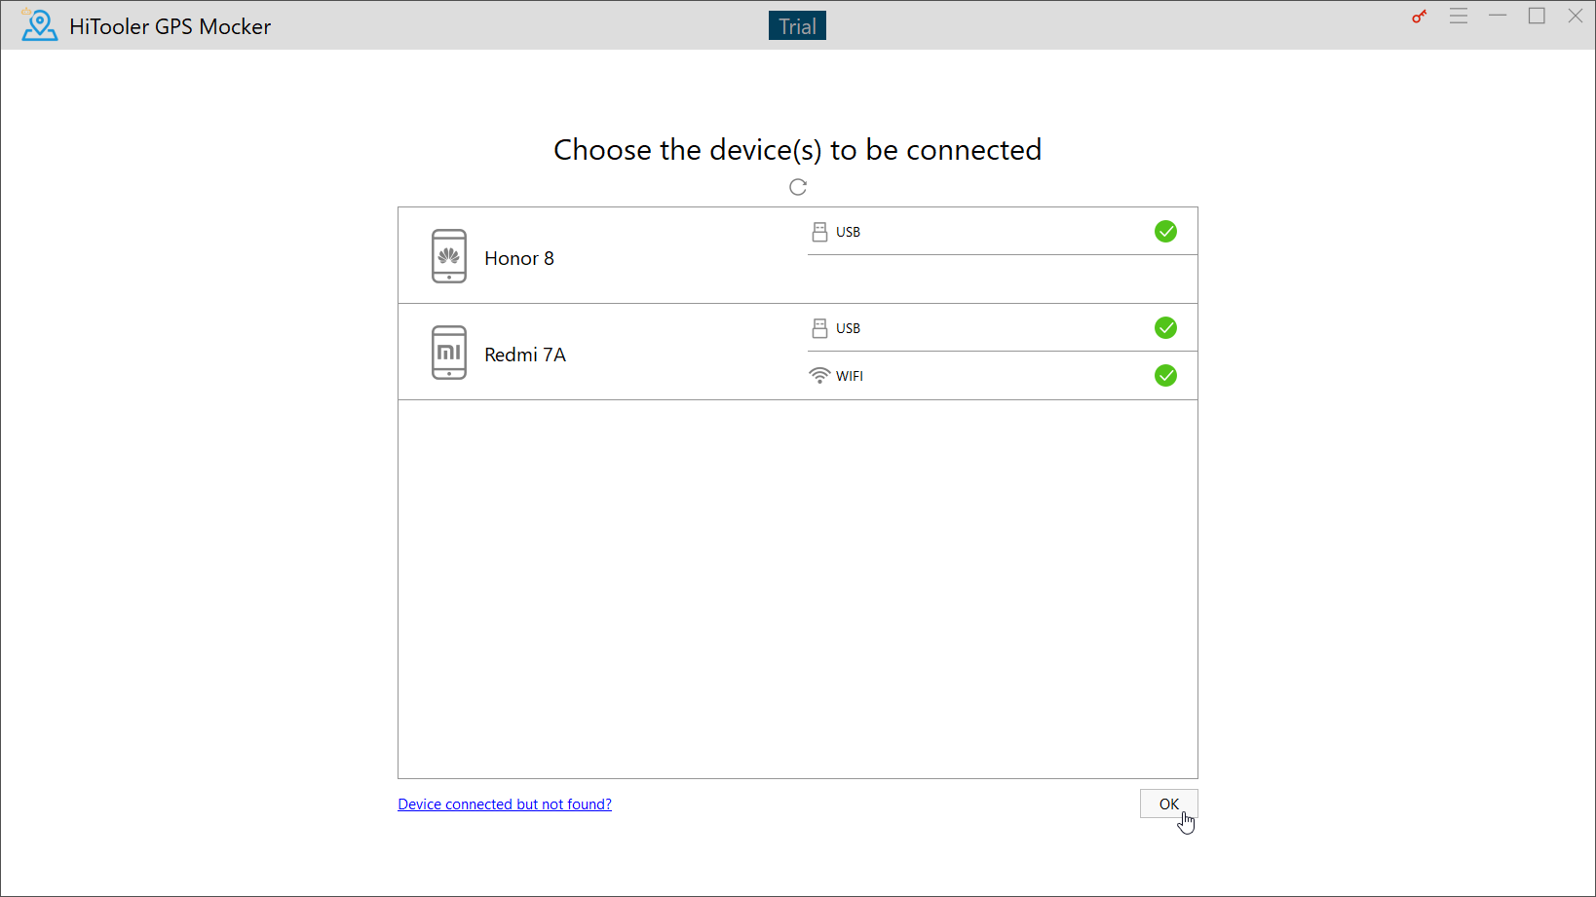
Task: Click the HiTooler GPS Mocker logo
Action: pyautogui.click(x=39, y=25)
